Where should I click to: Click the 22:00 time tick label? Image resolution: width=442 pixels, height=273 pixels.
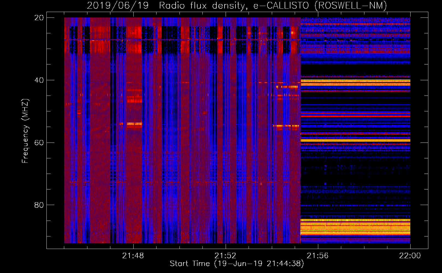click(x=410, y=256)
